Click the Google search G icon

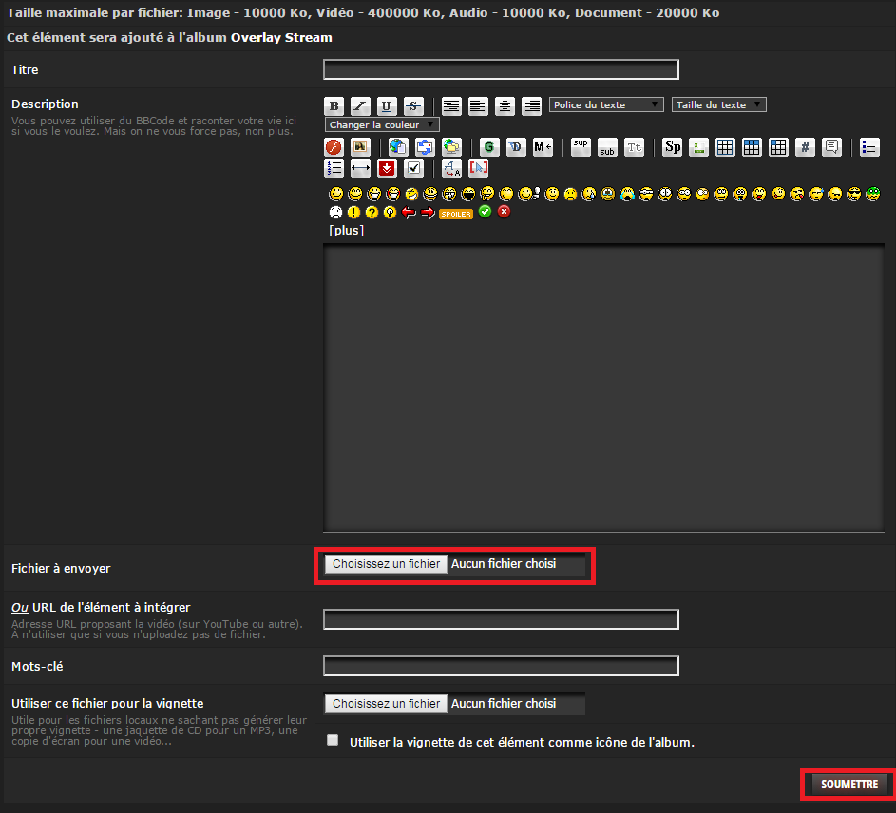[x=489, y=147]
